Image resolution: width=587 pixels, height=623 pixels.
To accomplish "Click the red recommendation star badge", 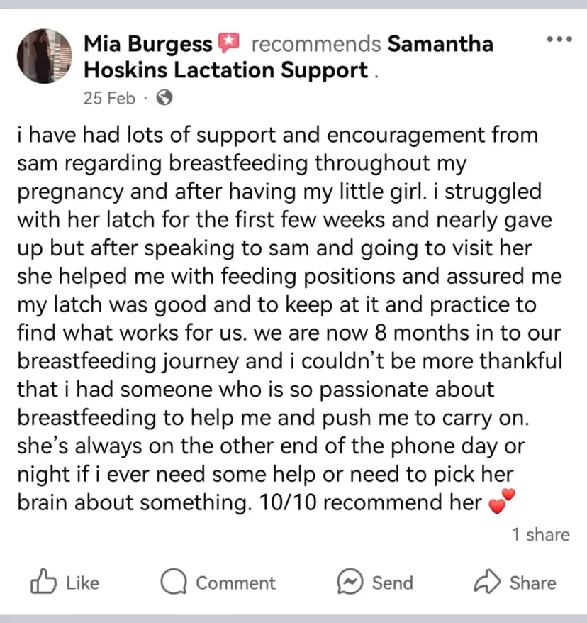I will tap(230, 43).
